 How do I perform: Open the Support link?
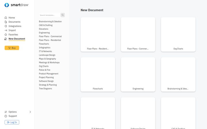[x=13, y=116]
